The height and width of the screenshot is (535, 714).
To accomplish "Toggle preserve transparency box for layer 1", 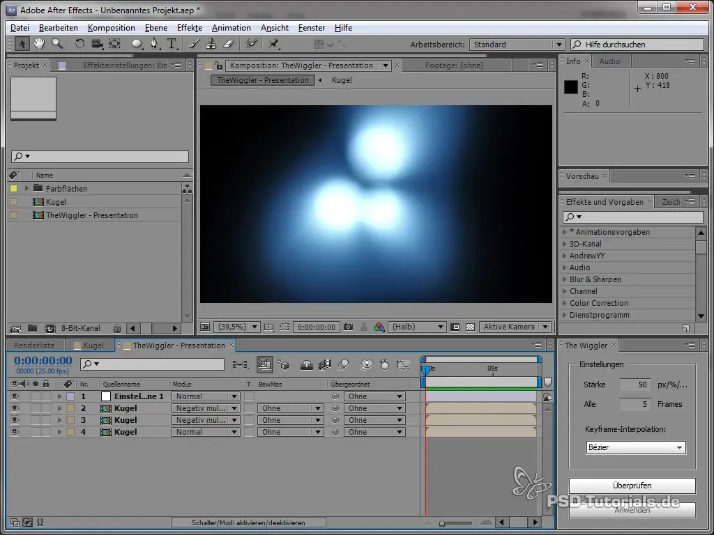I will click(x=249, y=396).
